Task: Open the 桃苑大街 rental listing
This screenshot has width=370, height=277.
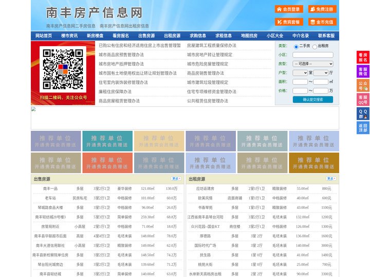Action: click(205, 265)
